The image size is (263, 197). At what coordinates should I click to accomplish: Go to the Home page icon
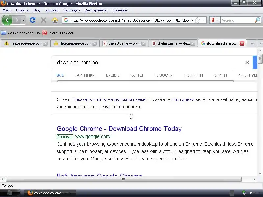55,20
